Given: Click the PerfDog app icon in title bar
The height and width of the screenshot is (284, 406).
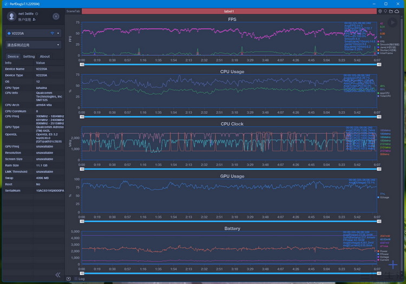Looking at the screenshot, I should tap(6, 4).
